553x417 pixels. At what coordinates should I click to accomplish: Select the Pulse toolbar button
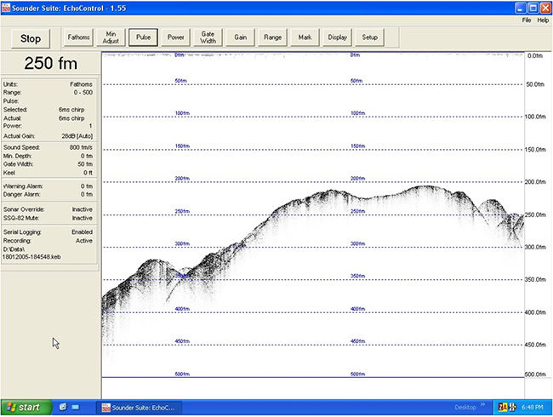coord(143,37)
